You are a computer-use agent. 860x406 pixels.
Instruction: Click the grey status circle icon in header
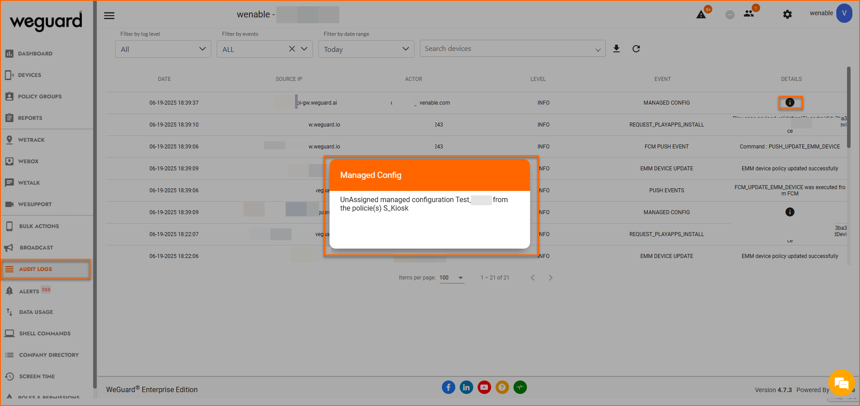tap(730, 15)
